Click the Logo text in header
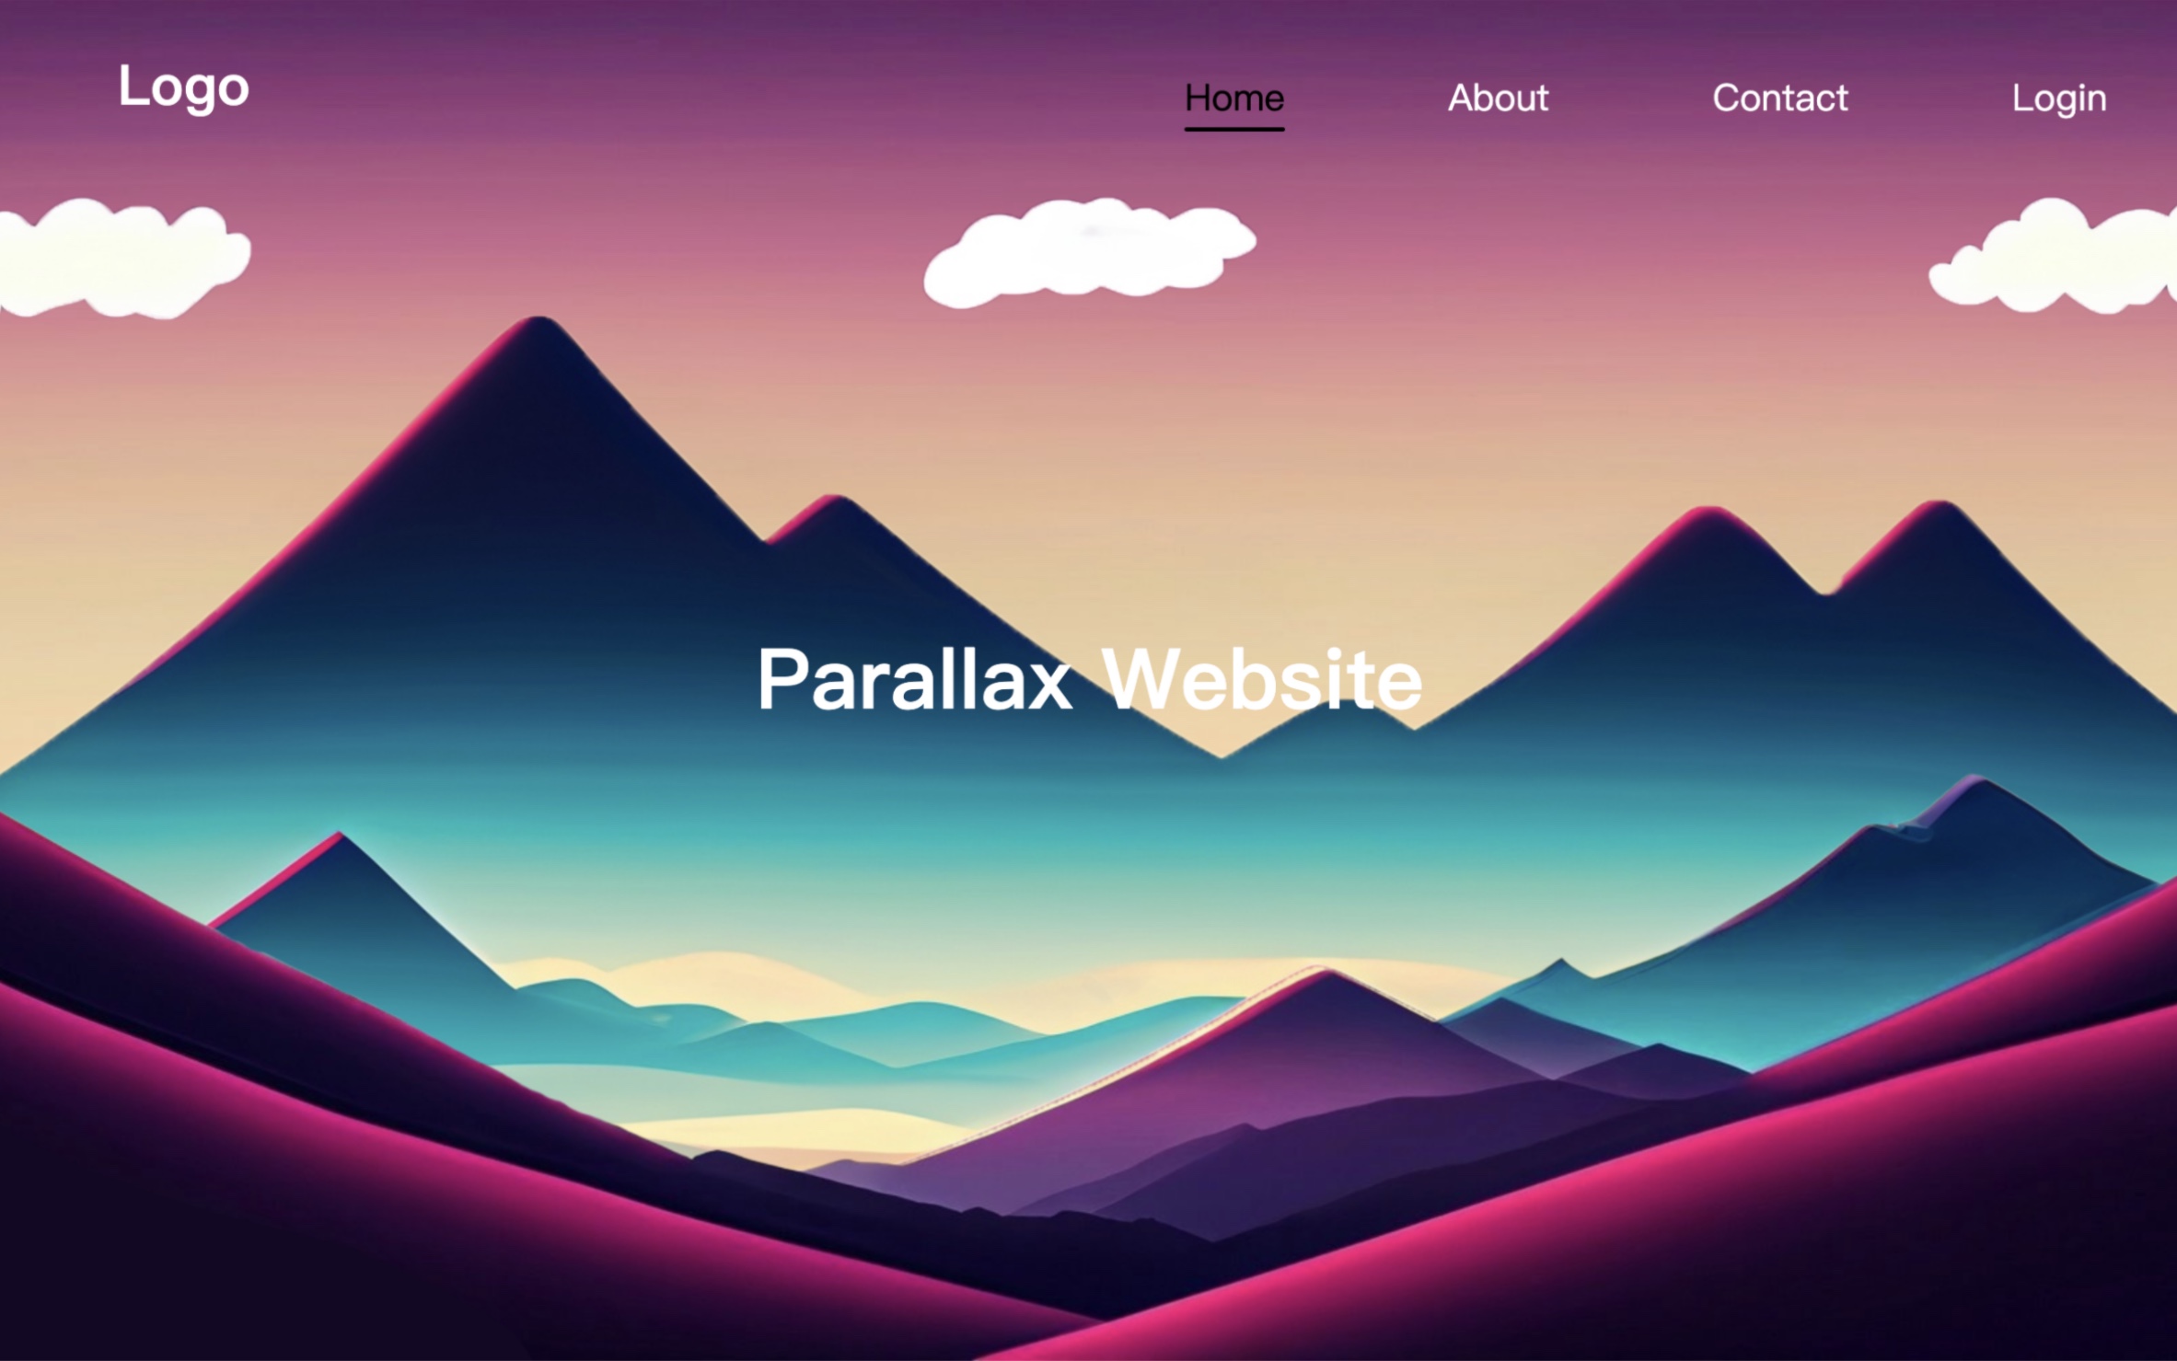Viewport: 2177px width, 1361px height. point(180,87)
